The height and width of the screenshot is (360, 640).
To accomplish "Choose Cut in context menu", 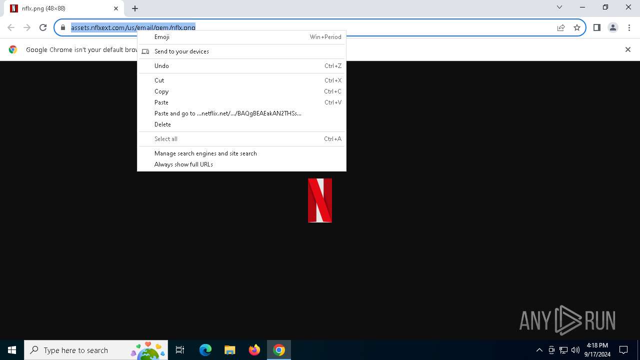I will (241, 80).
